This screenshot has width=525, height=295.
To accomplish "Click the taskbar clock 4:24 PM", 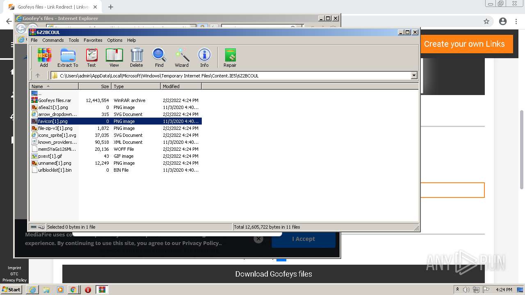I will (504, 290).
